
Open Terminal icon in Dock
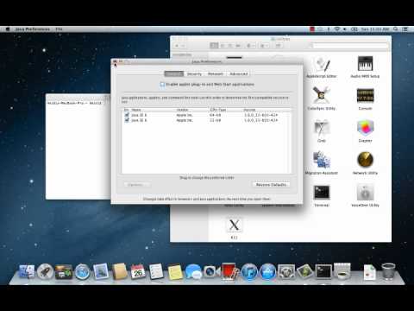323,271
